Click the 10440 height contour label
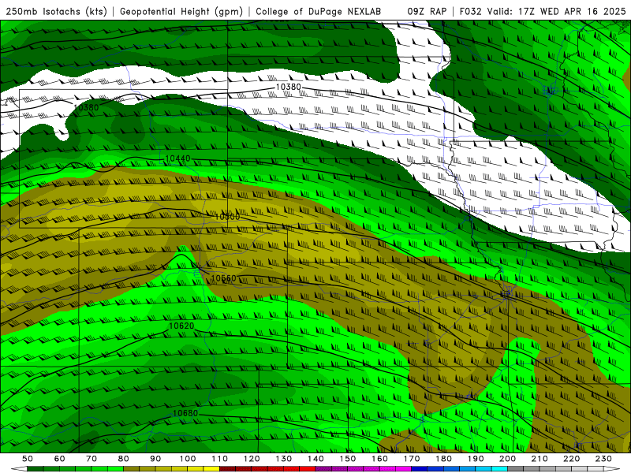 click(x=178, y=158)
